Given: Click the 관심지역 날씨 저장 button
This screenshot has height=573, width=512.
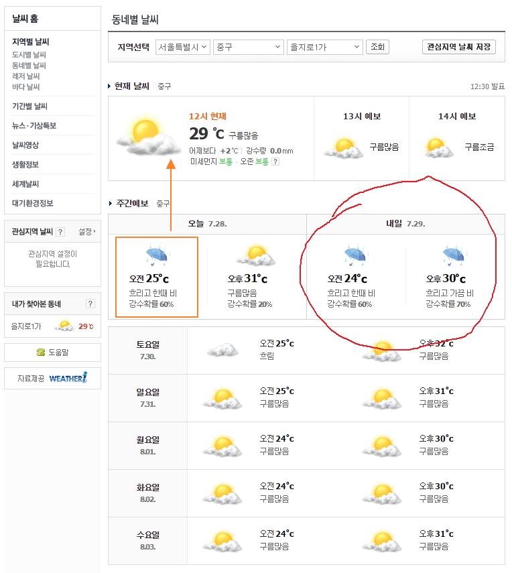Looking at the screenshot, I should (x=459, y=47).
